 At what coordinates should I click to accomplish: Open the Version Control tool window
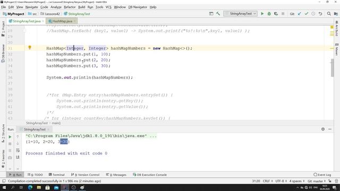pyautogui.click(x=85, y=175)
